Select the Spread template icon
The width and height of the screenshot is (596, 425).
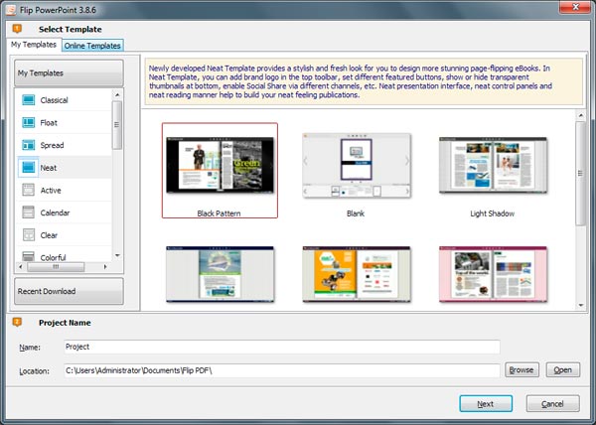tap(29, 145)
